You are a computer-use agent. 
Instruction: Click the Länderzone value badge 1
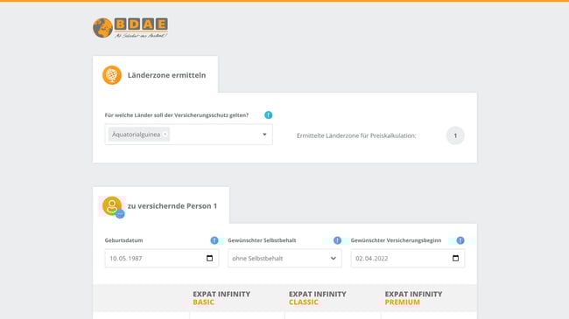click(455, 135)
